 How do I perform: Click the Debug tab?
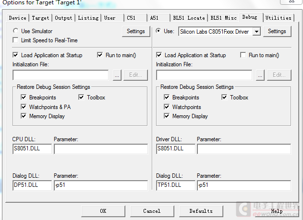click(251, 17)
